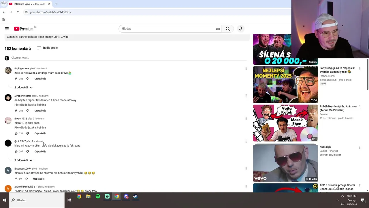The width and height of the screenshot is (369, 208).
Task: Like the comment by @robertwssrbr
Action: [x=16, y=111]
